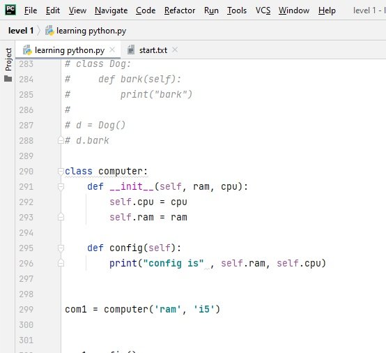Open the Help menu
The image size is (386, 353).
point(327,10)
